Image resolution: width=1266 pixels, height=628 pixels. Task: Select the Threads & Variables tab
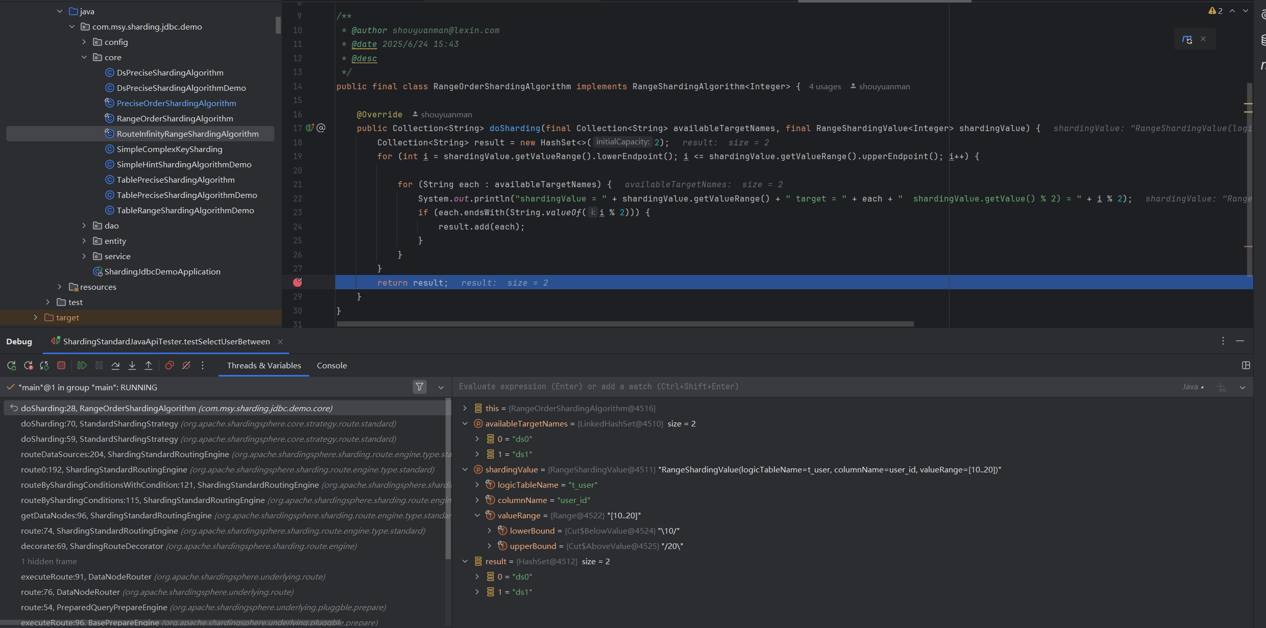pos(264,365)
